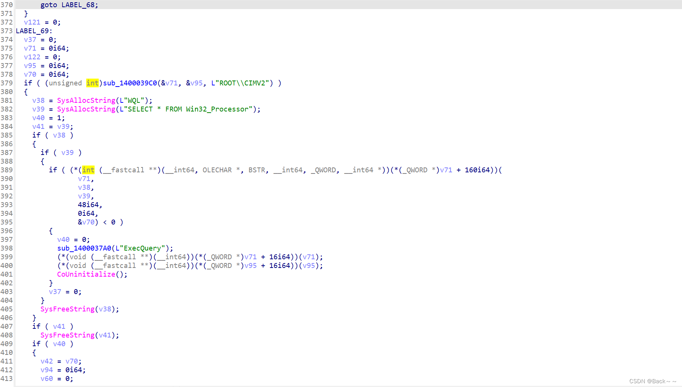Click v95 call argument on line 400
This screenshot has width=682, height=387.
coord(309,266)
